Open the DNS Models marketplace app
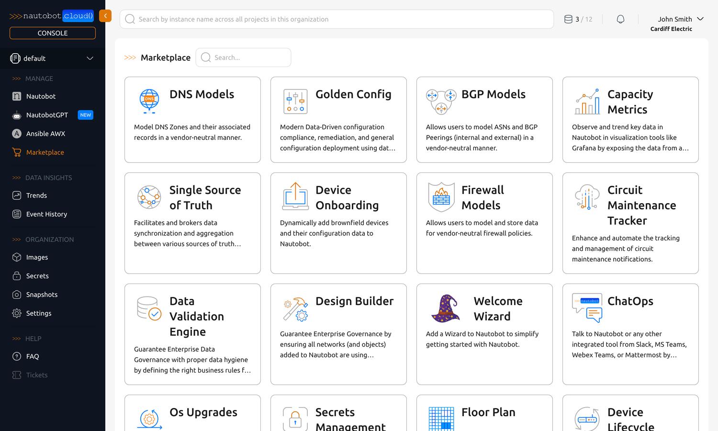The image size is (718, 431). point(192,119)
